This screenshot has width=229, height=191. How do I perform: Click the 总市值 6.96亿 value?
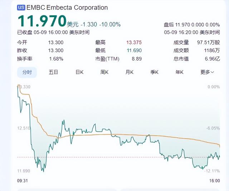(x=212, y=59)
